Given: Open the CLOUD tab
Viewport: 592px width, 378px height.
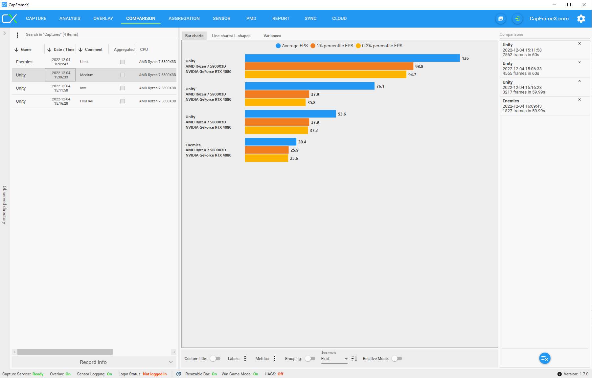Looking at the screenshot, I should click(x=339, y=19).
